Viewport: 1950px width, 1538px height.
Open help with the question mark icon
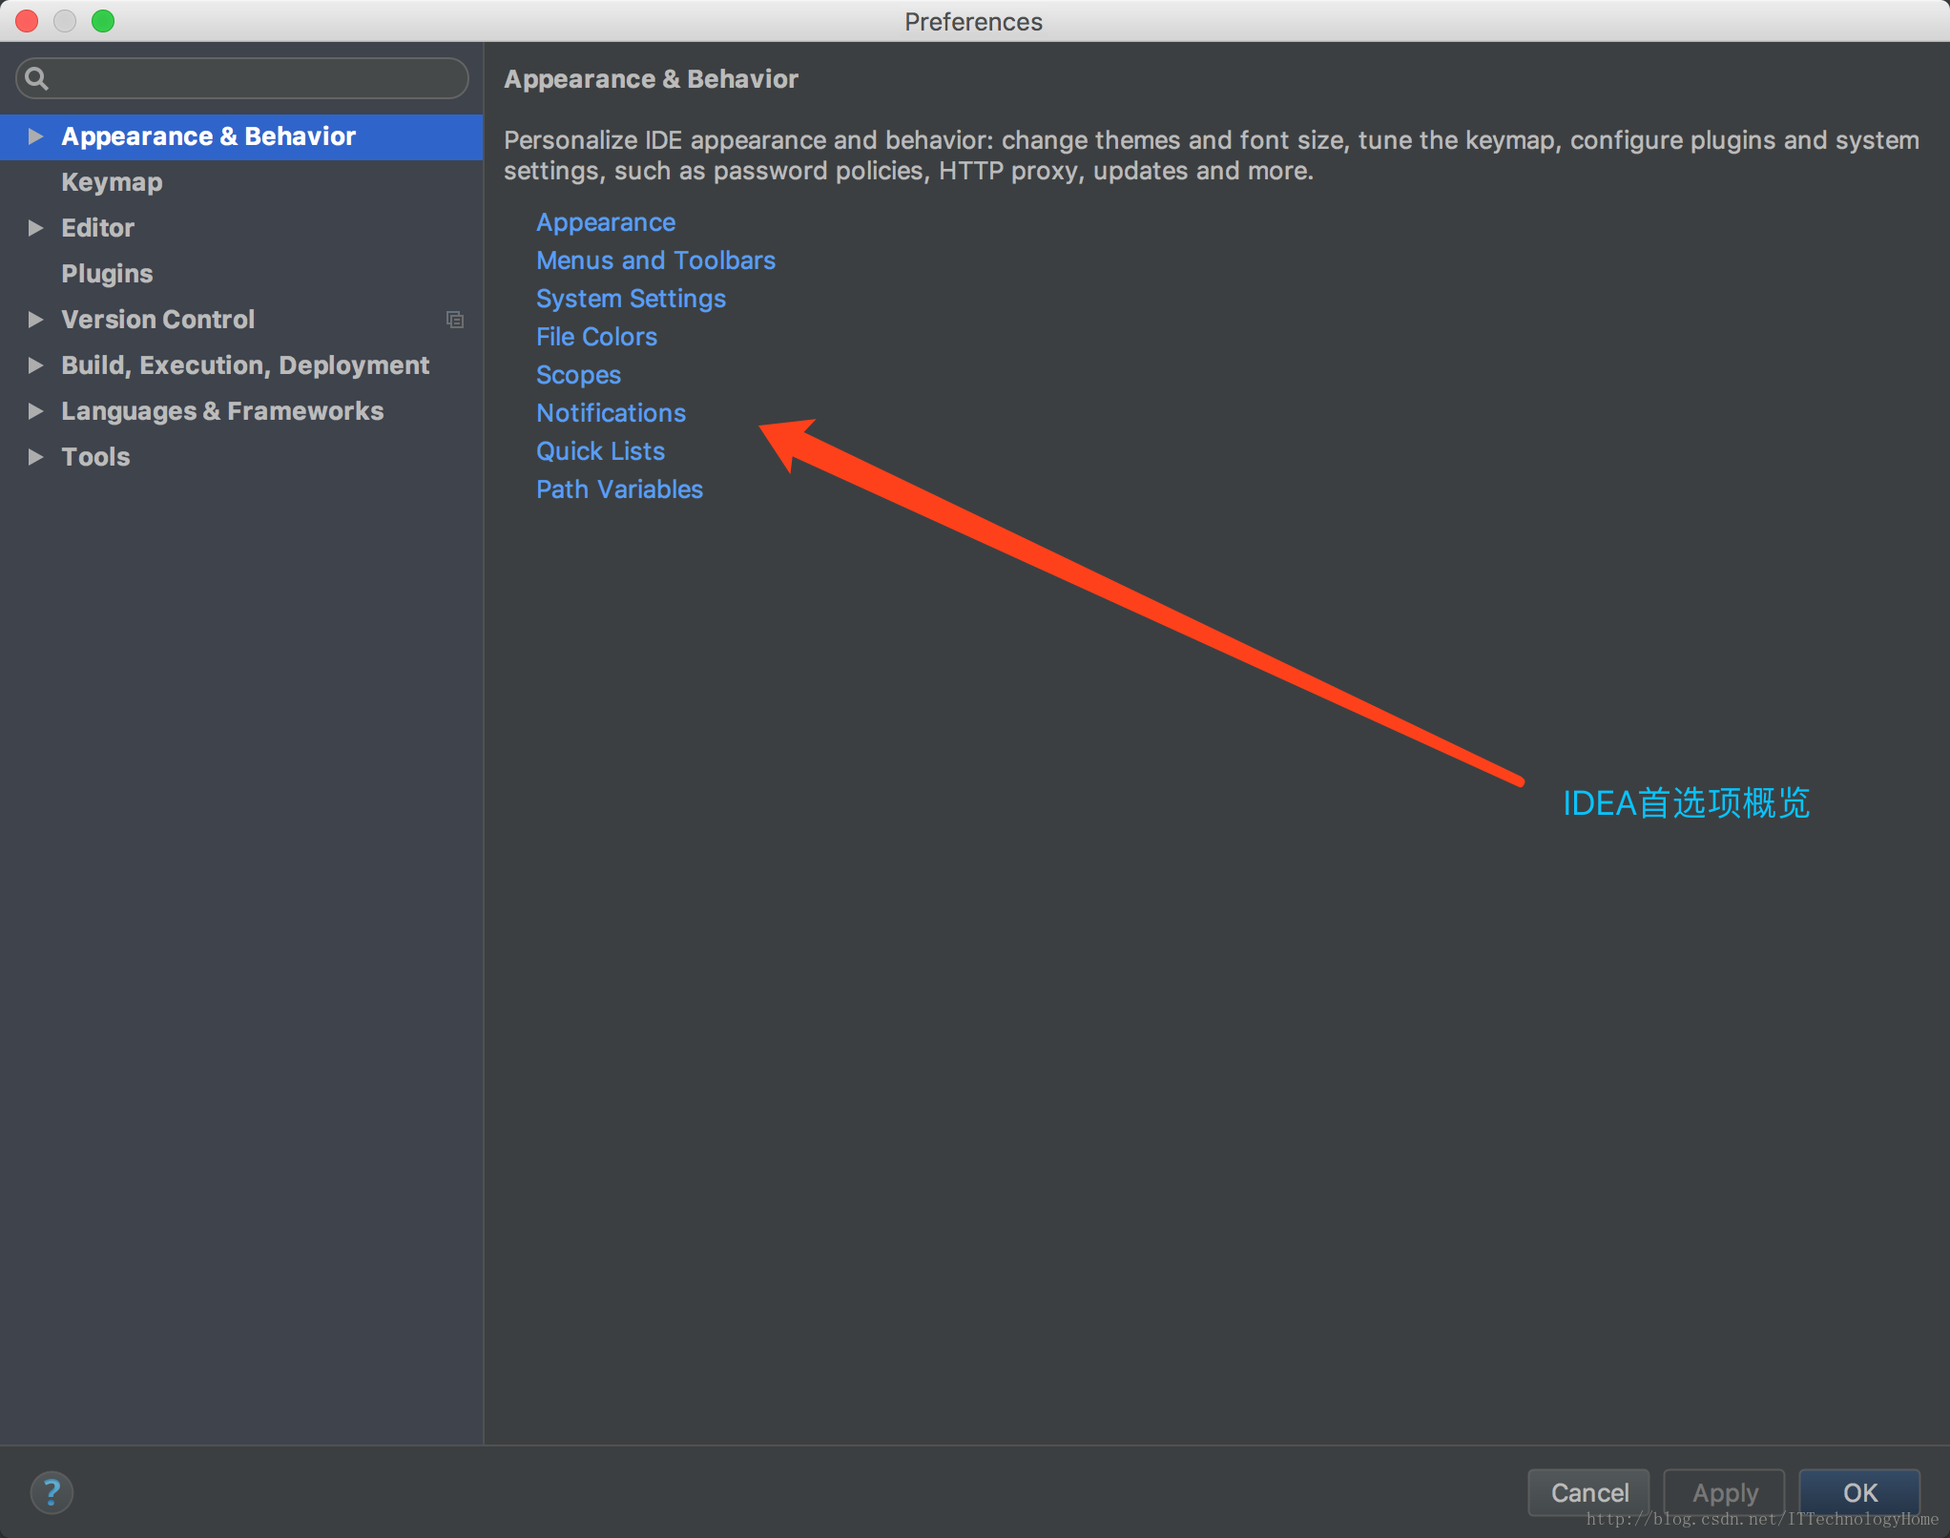[52, 1492]
